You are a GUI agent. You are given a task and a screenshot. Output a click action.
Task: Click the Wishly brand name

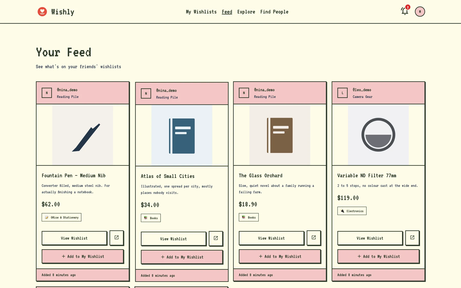pos(63,12)
